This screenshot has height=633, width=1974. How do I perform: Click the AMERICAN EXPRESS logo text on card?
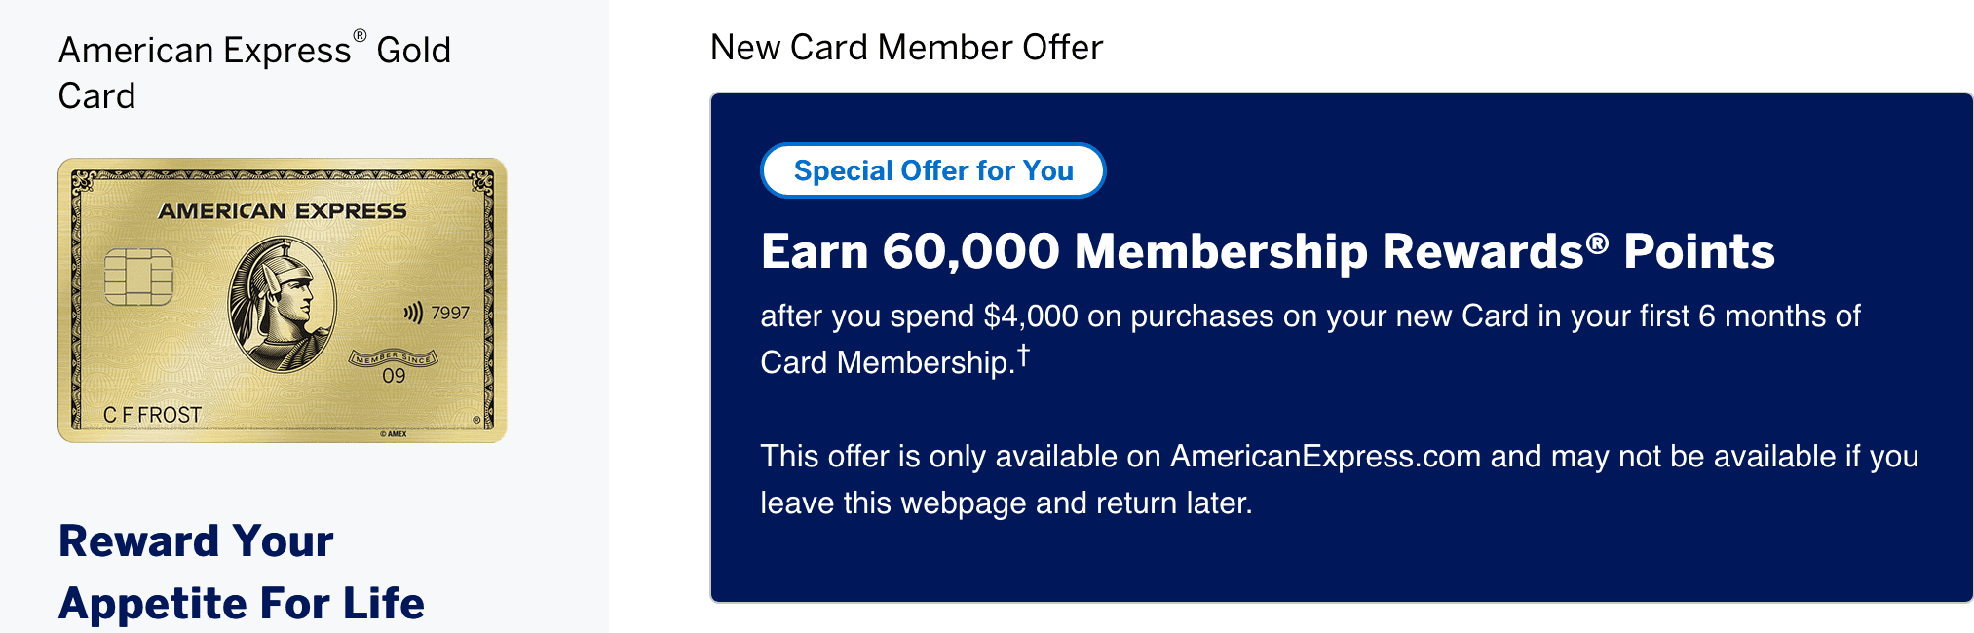point(283,211)
